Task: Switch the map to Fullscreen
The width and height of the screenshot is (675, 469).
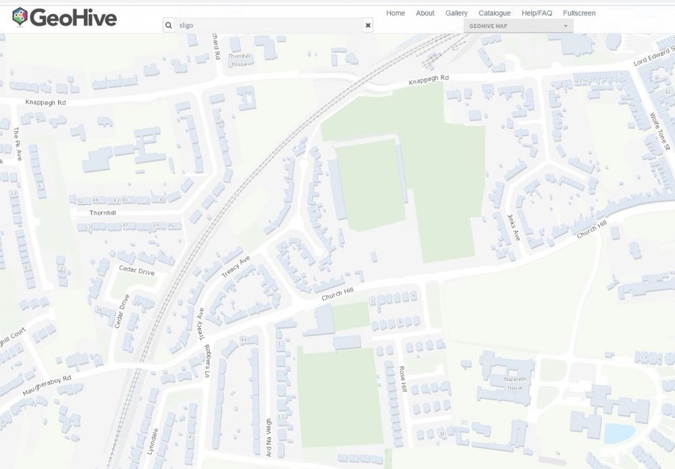Action: pos(579,13)
